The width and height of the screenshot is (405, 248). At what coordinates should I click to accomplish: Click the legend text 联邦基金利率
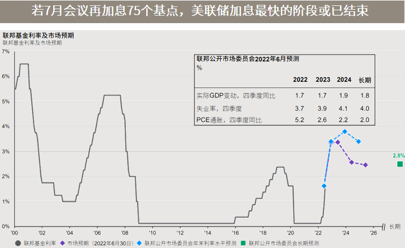coord(40,243)
